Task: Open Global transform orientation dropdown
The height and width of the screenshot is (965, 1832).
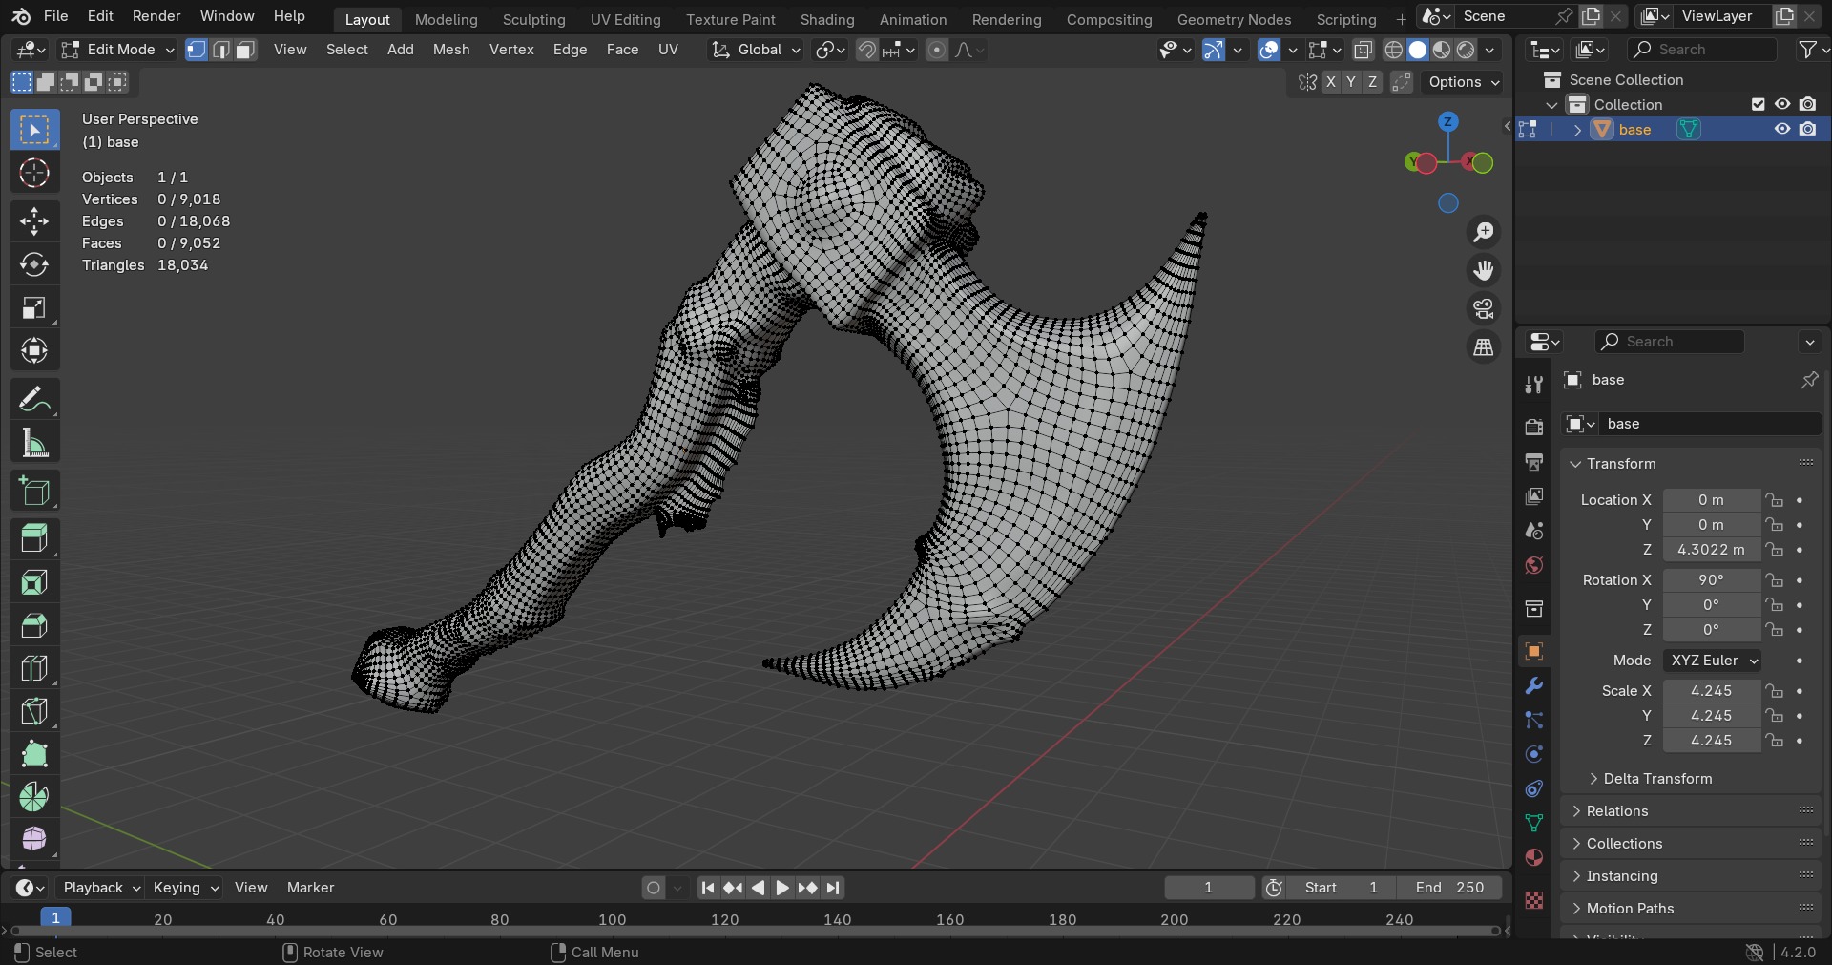Action: 756,50
